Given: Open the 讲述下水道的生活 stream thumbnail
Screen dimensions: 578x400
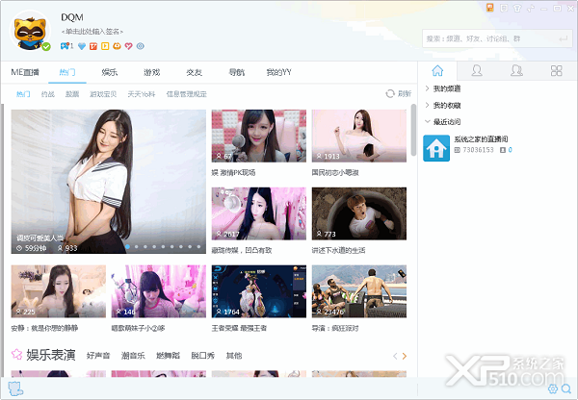Looking at the screenshot, I should (359, 213).
